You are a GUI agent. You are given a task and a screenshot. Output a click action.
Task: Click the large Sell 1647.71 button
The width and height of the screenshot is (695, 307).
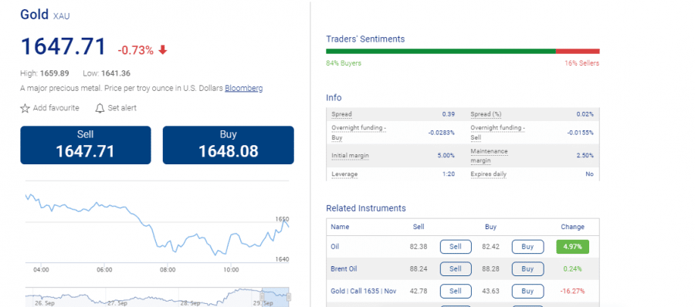[86, 145]
